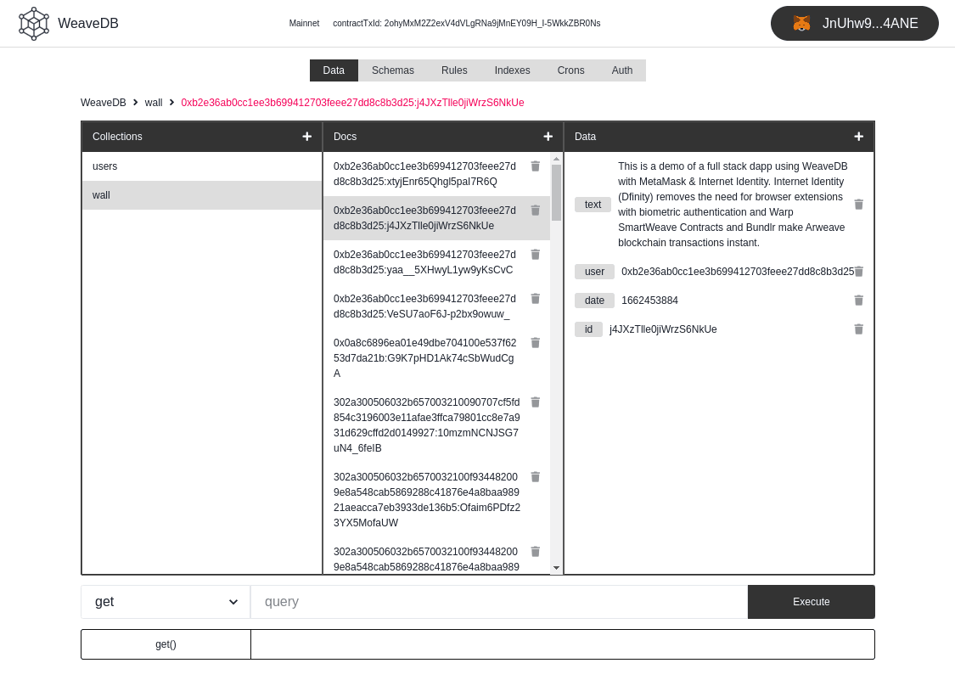Delete the text field trash icon
This screenshot has width=955, height=680.
pyautogui.click(x=859, y=205)
